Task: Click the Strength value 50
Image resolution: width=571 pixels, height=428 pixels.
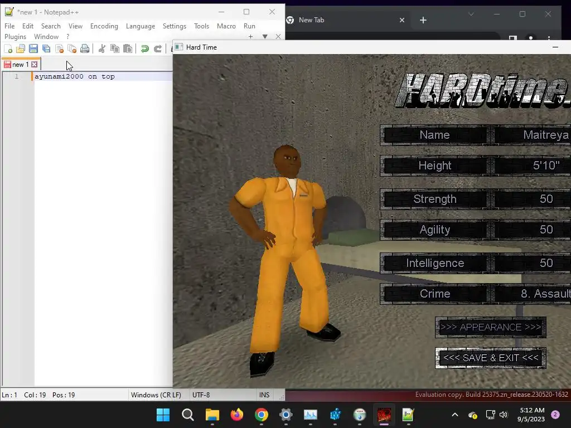Action: (x=546, y=199)
